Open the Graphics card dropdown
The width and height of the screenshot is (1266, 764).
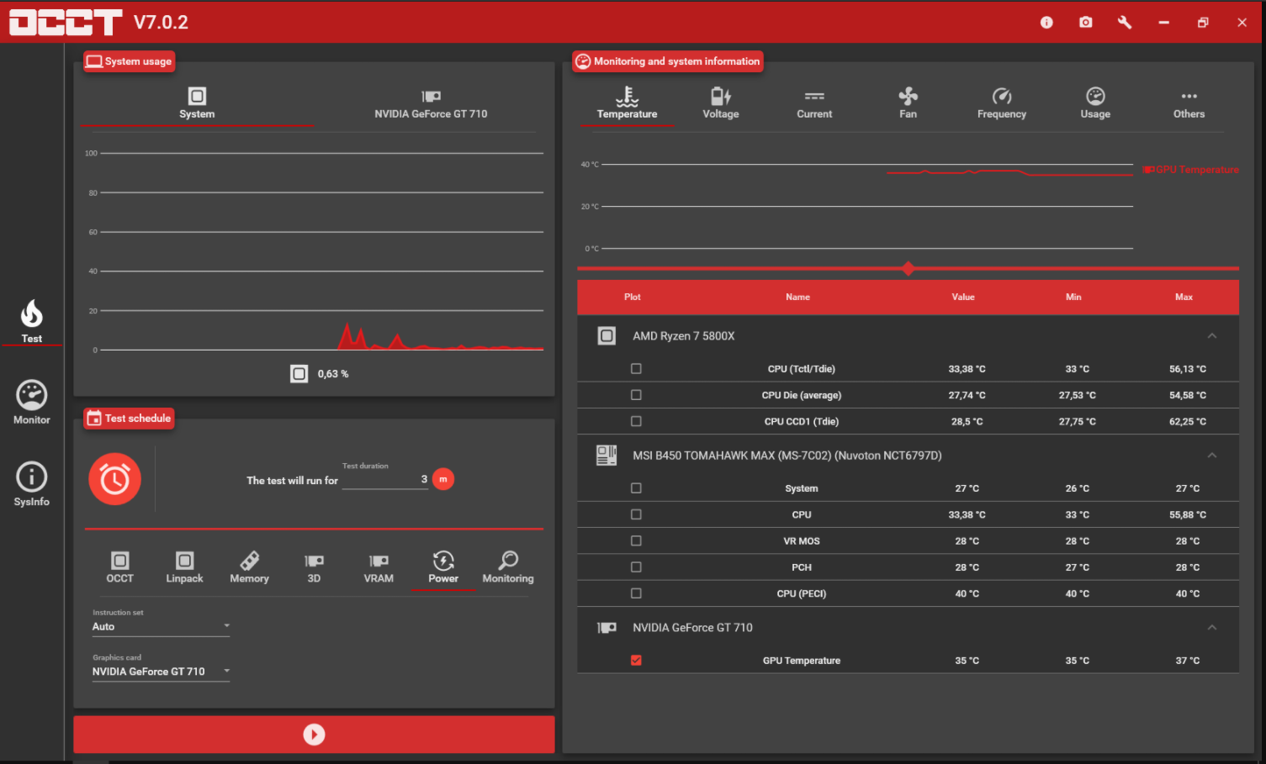pos(161,672)
